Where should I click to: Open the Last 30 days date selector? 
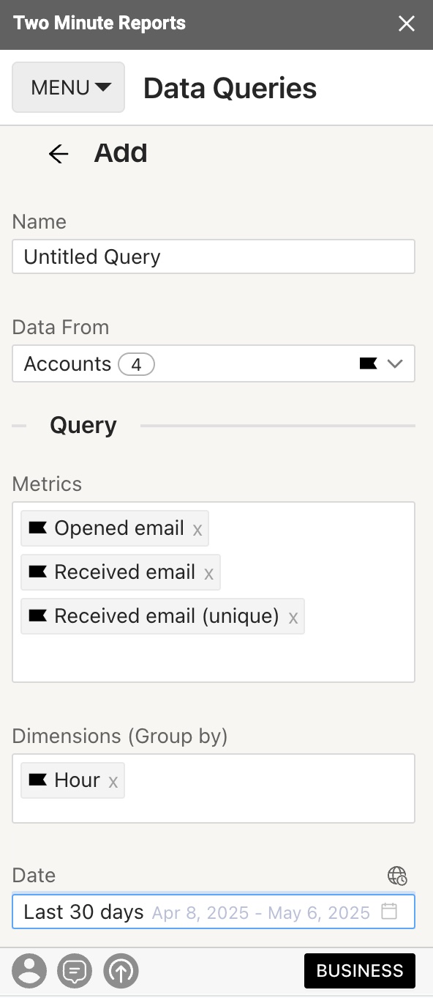coord(214,912)
